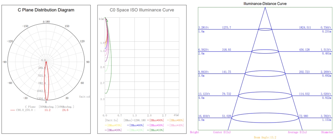This screenshot has height=140, width=334.
Task: Click the 318.93 center illuminance value
Action: (x=226, y=50)
